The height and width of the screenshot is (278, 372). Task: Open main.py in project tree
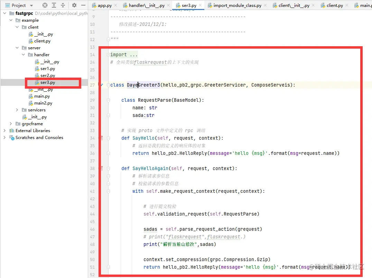(42, 96)
